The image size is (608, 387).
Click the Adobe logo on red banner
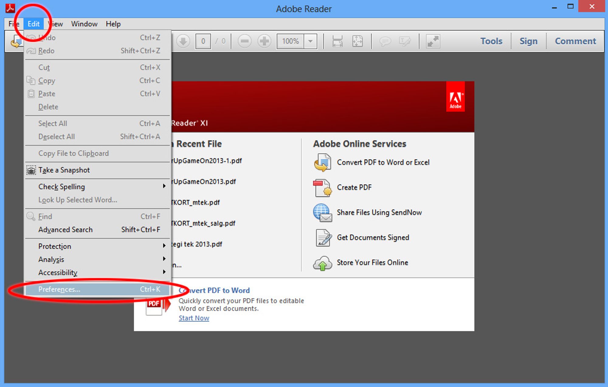[x=455, y=97]
